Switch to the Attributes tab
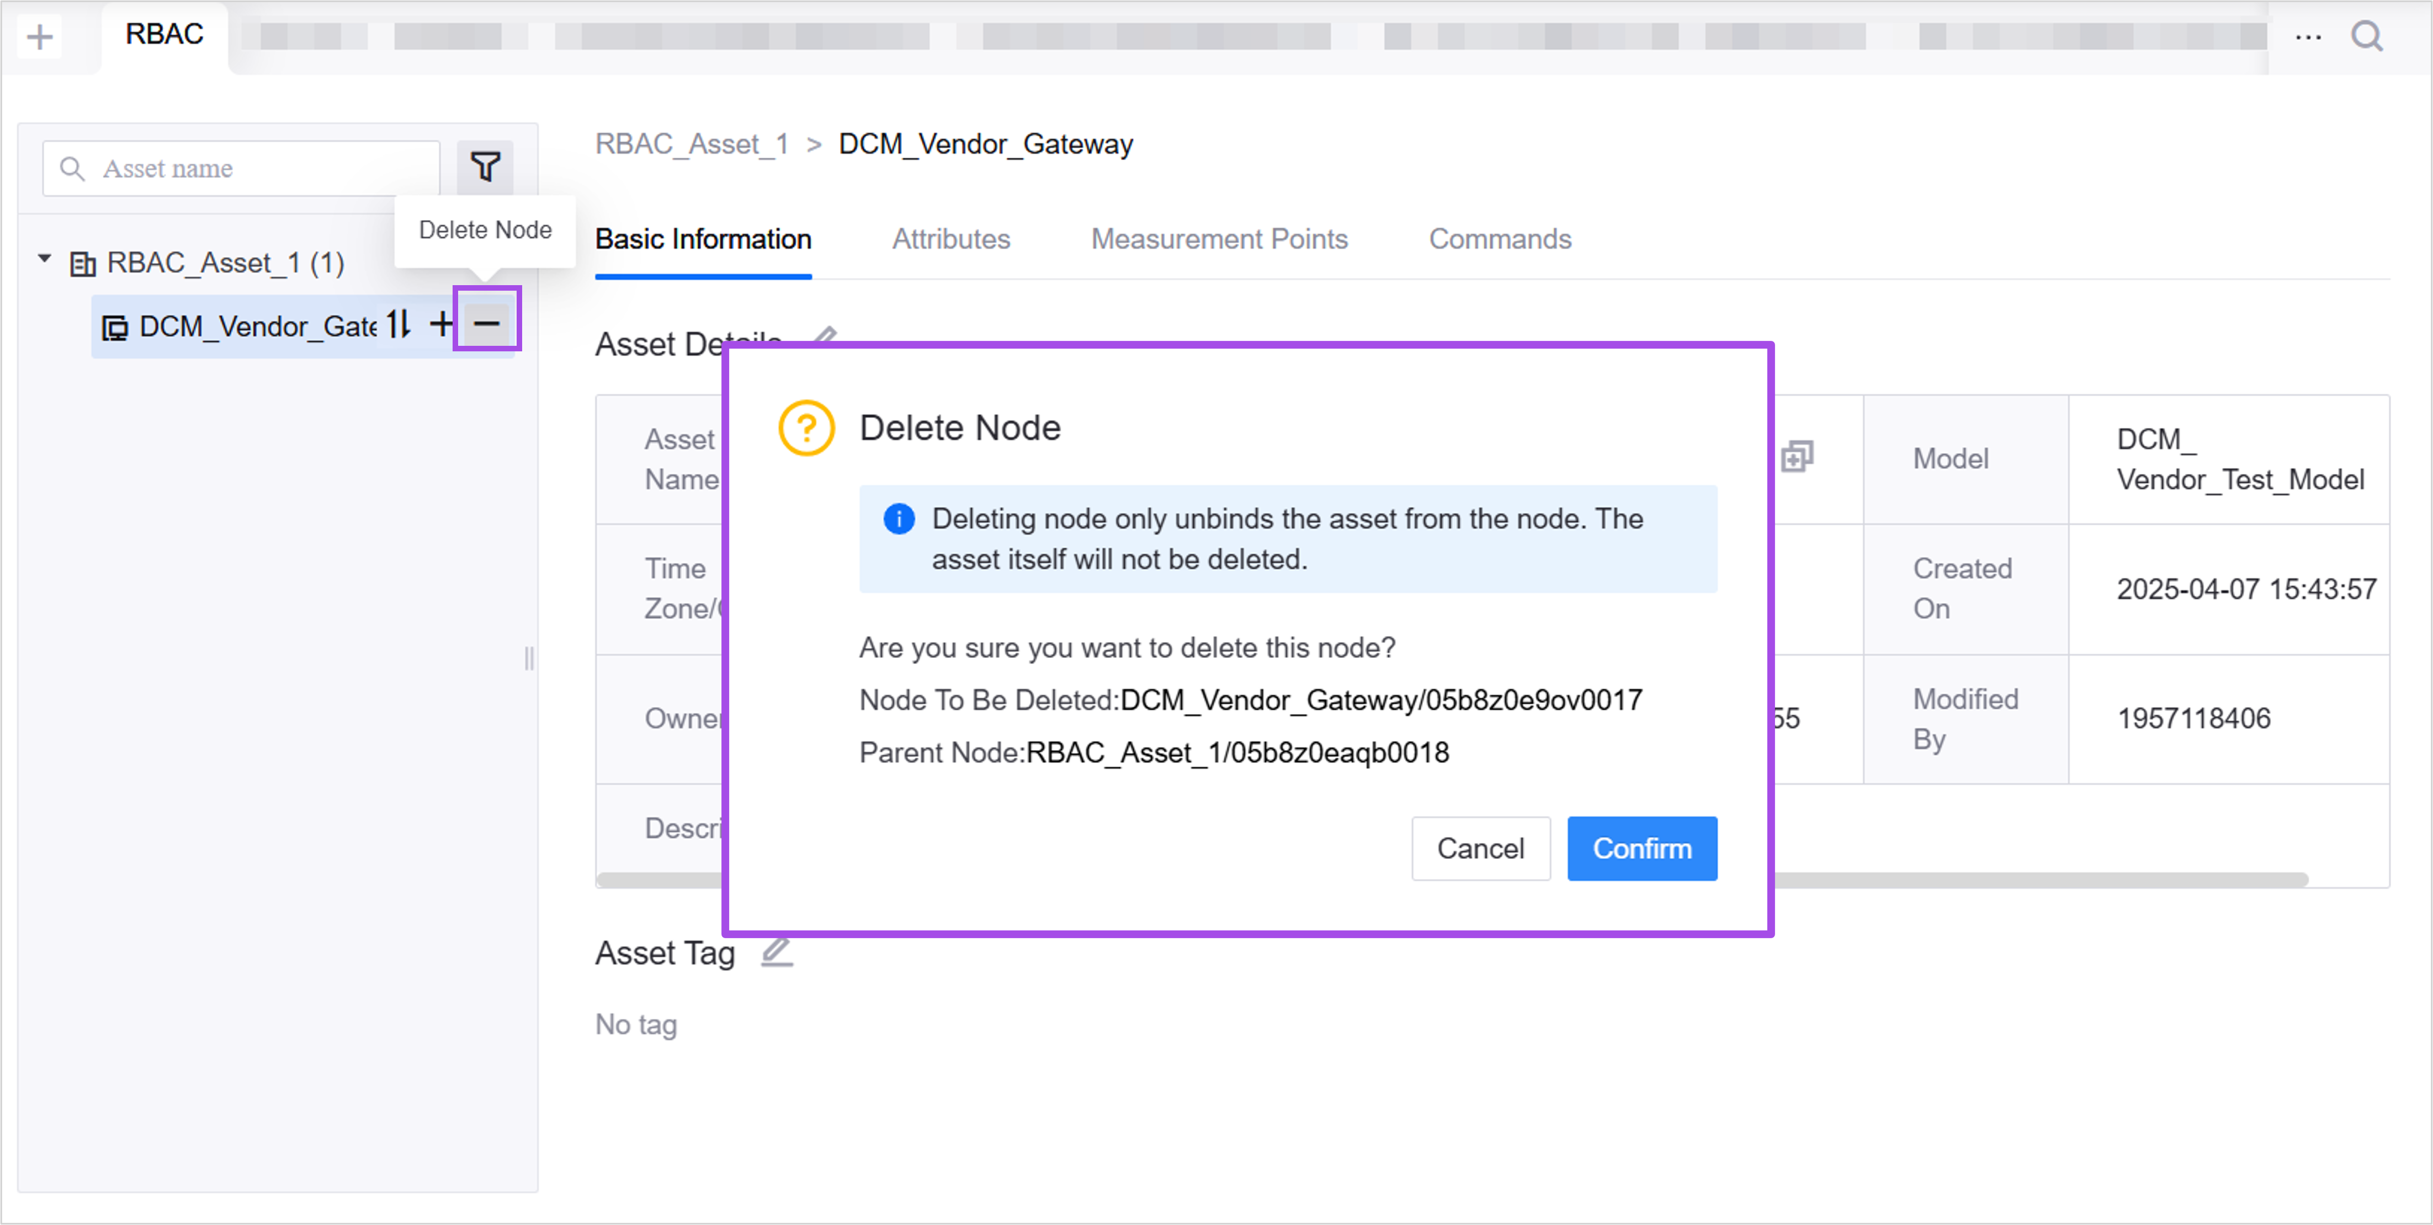 [x=950, y=239]
